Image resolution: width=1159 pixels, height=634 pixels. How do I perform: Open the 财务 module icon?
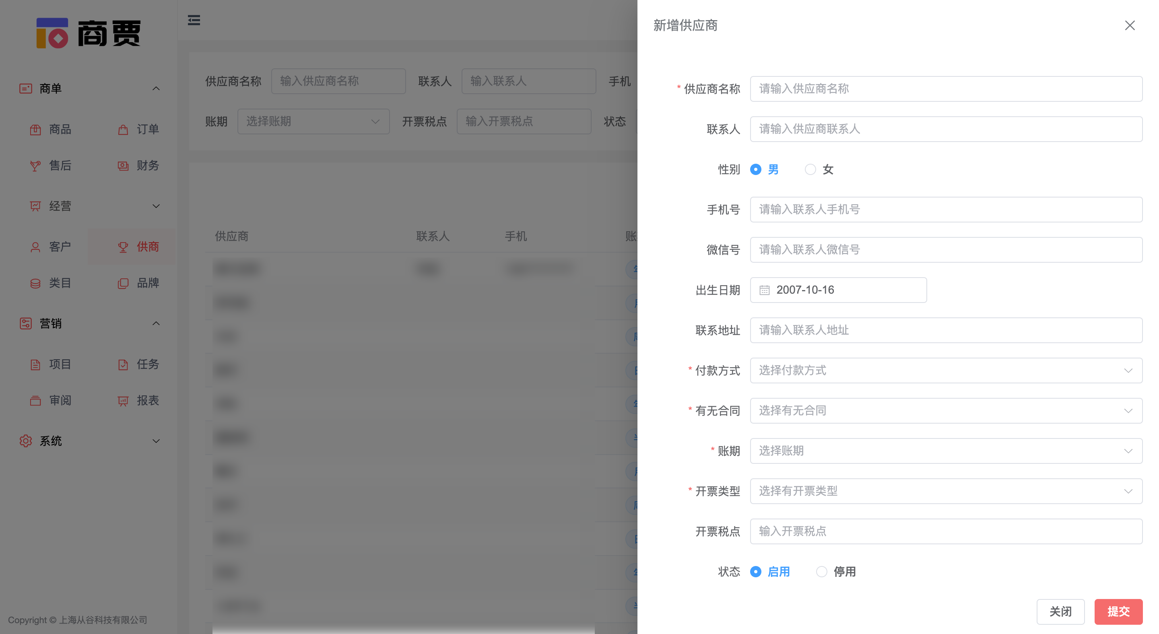[x=123, y=165]
